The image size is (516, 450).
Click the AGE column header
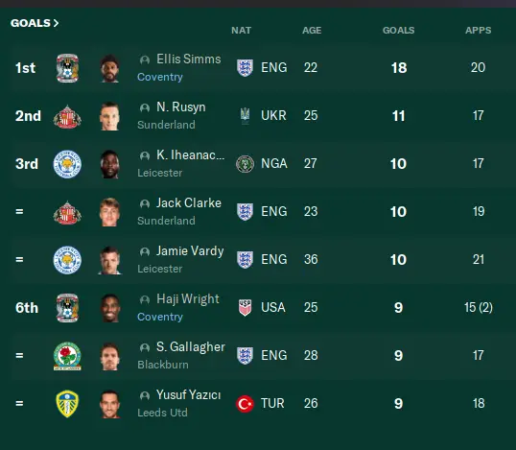click(312, 31)
